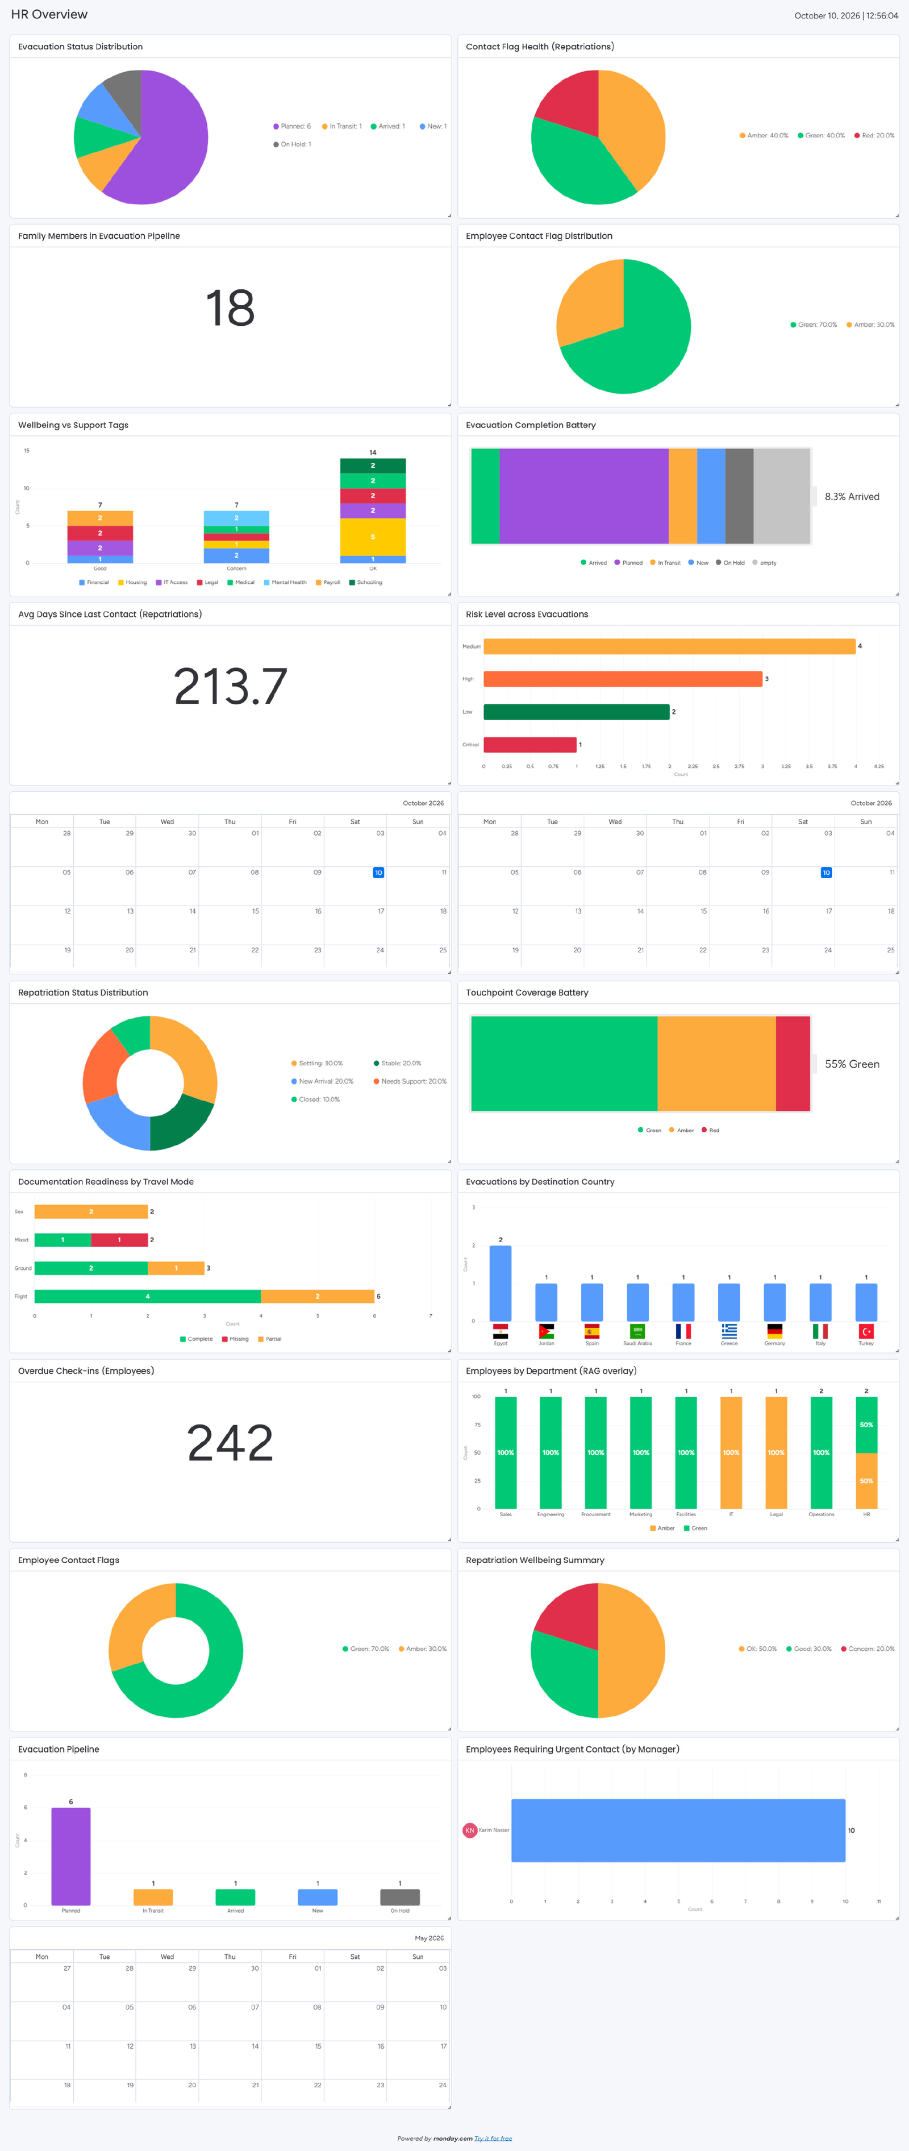
Task: Select the Critical bar in Risk Level chart
Action: [530, 744]
